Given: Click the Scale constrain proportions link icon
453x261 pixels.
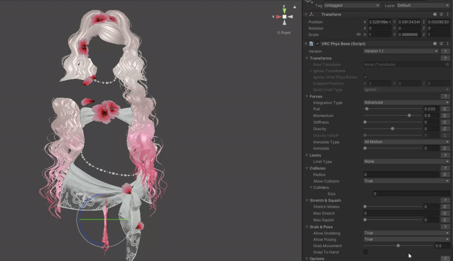Looking at the screenshot, I should (358, 35).
